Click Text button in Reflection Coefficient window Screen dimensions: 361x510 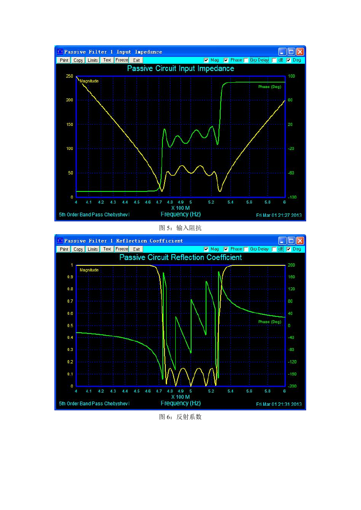[x=107, y=249]
